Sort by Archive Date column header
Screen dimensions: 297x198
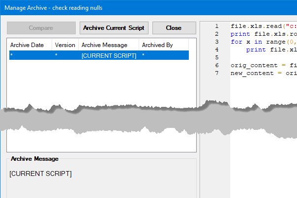27,45
